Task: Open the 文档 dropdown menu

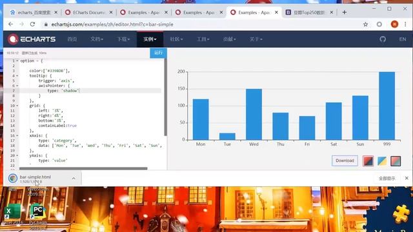Action: click(x=97, y=39)
